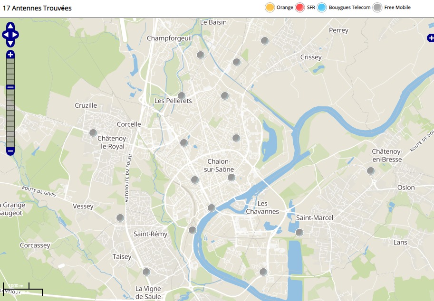
Task: Toggle the Orange operator filter
Action: point(270,8)
